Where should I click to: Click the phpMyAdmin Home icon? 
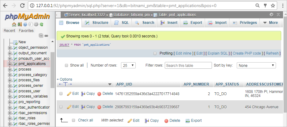[14, 25]
